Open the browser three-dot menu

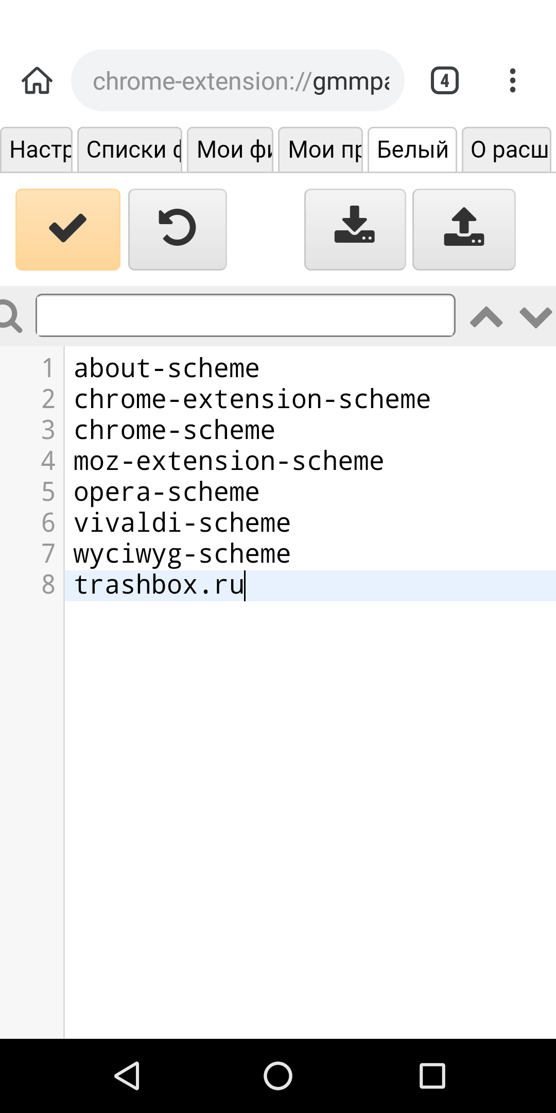click(x=512, y=81)
